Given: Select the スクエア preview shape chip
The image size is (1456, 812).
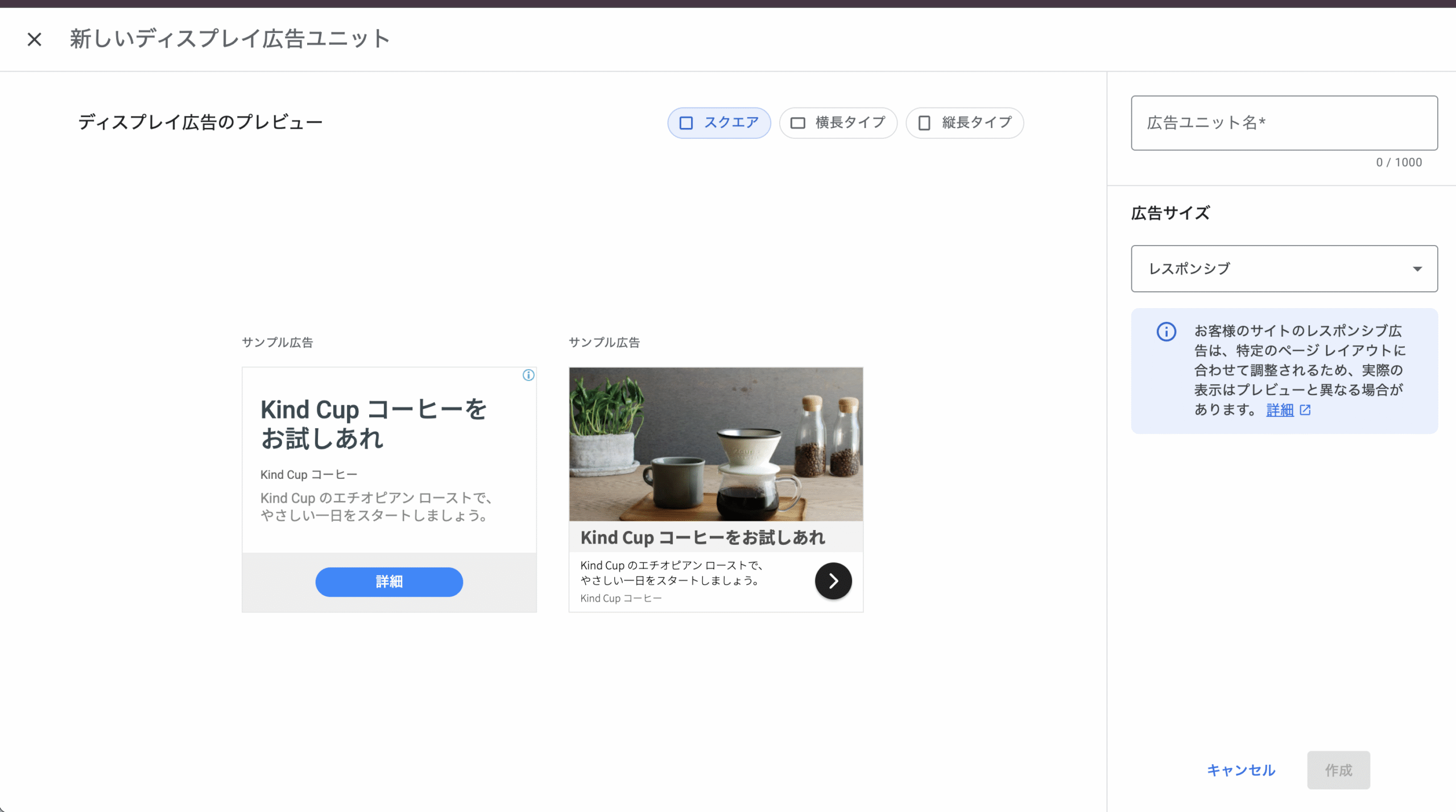Looking at the screenshot, I should point(719,123).
